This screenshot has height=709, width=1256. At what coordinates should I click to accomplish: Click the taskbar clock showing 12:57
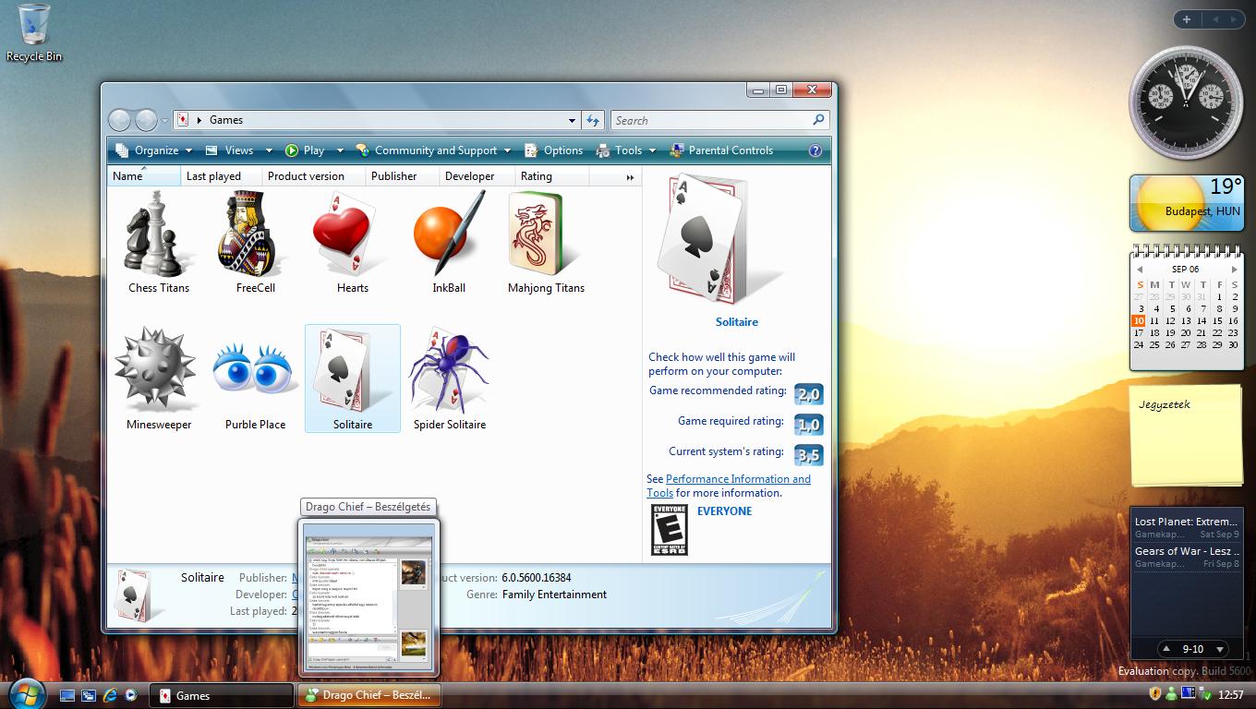(1230, 695)
